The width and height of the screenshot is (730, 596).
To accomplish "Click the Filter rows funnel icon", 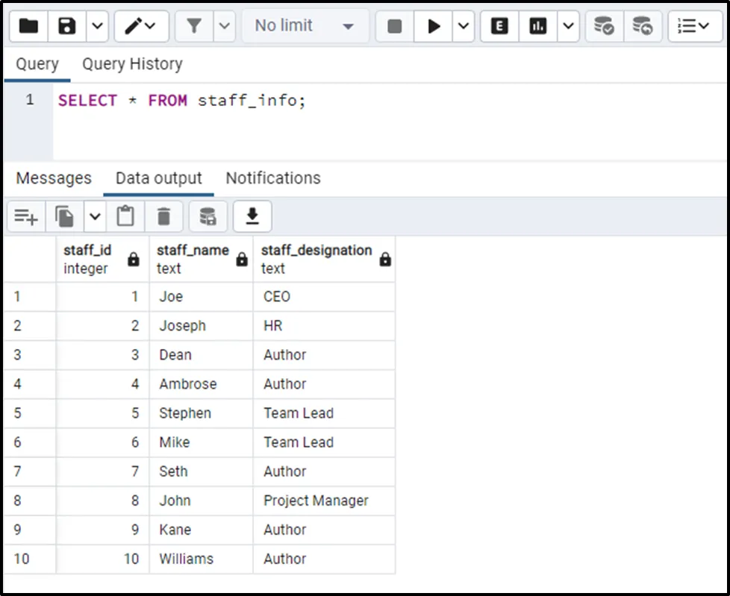I will click(194, 27).
